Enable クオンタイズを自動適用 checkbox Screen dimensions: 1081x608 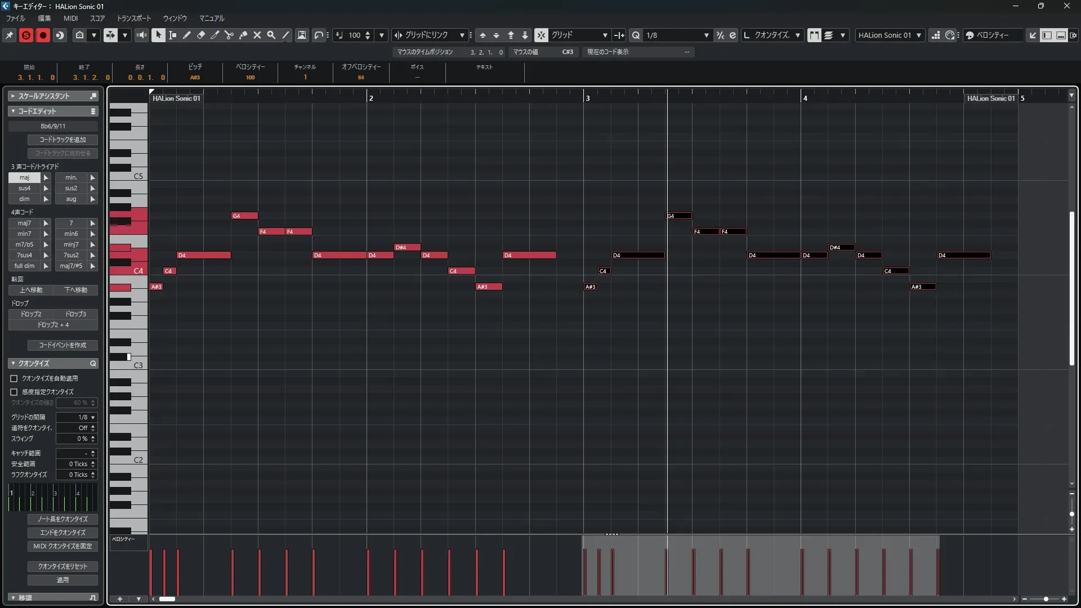(14, 378)
